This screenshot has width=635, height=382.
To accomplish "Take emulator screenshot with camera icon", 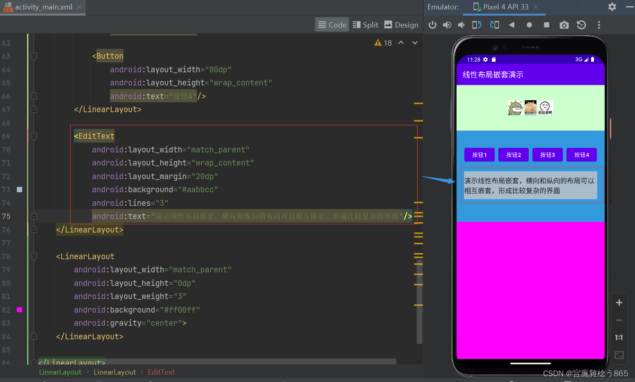I will (x=564, y=25).
